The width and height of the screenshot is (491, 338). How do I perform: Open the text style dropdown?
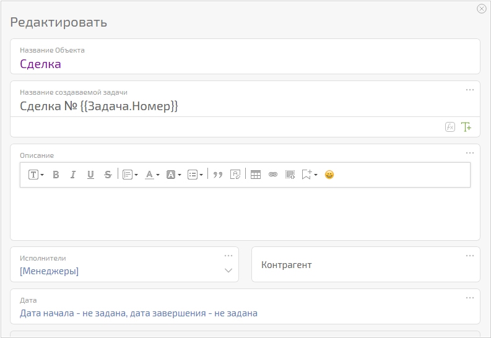click(36, 175)
